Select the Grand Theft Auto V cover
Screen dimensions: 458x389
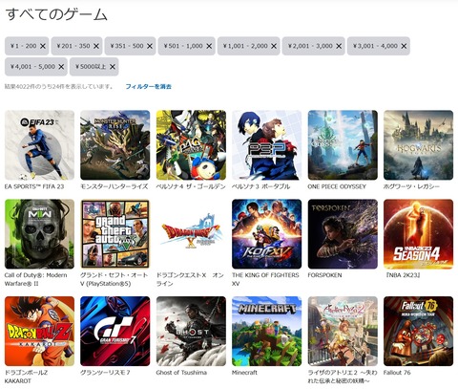(115, 234)
